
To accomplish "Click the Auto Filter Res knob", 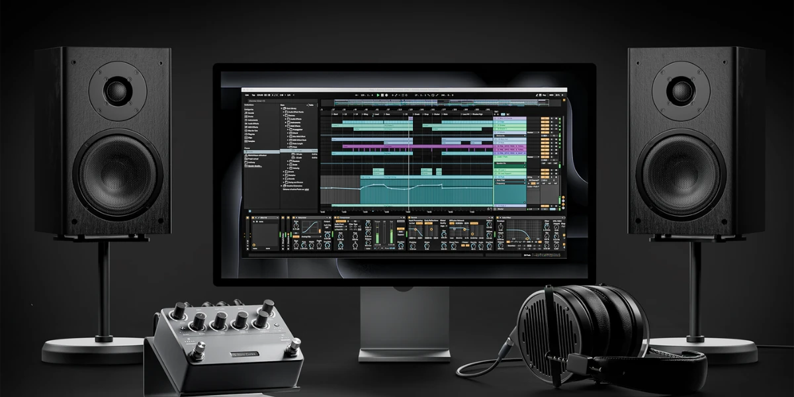I will [547, 236].
